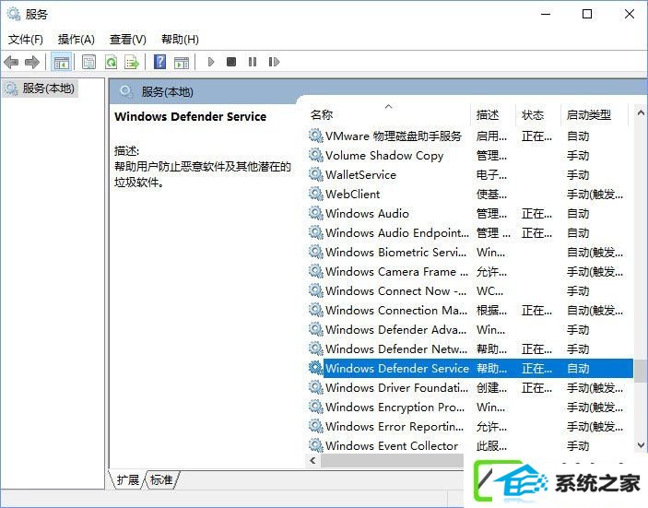
Task: Switch to the 标准 tab
Action: 161,480
